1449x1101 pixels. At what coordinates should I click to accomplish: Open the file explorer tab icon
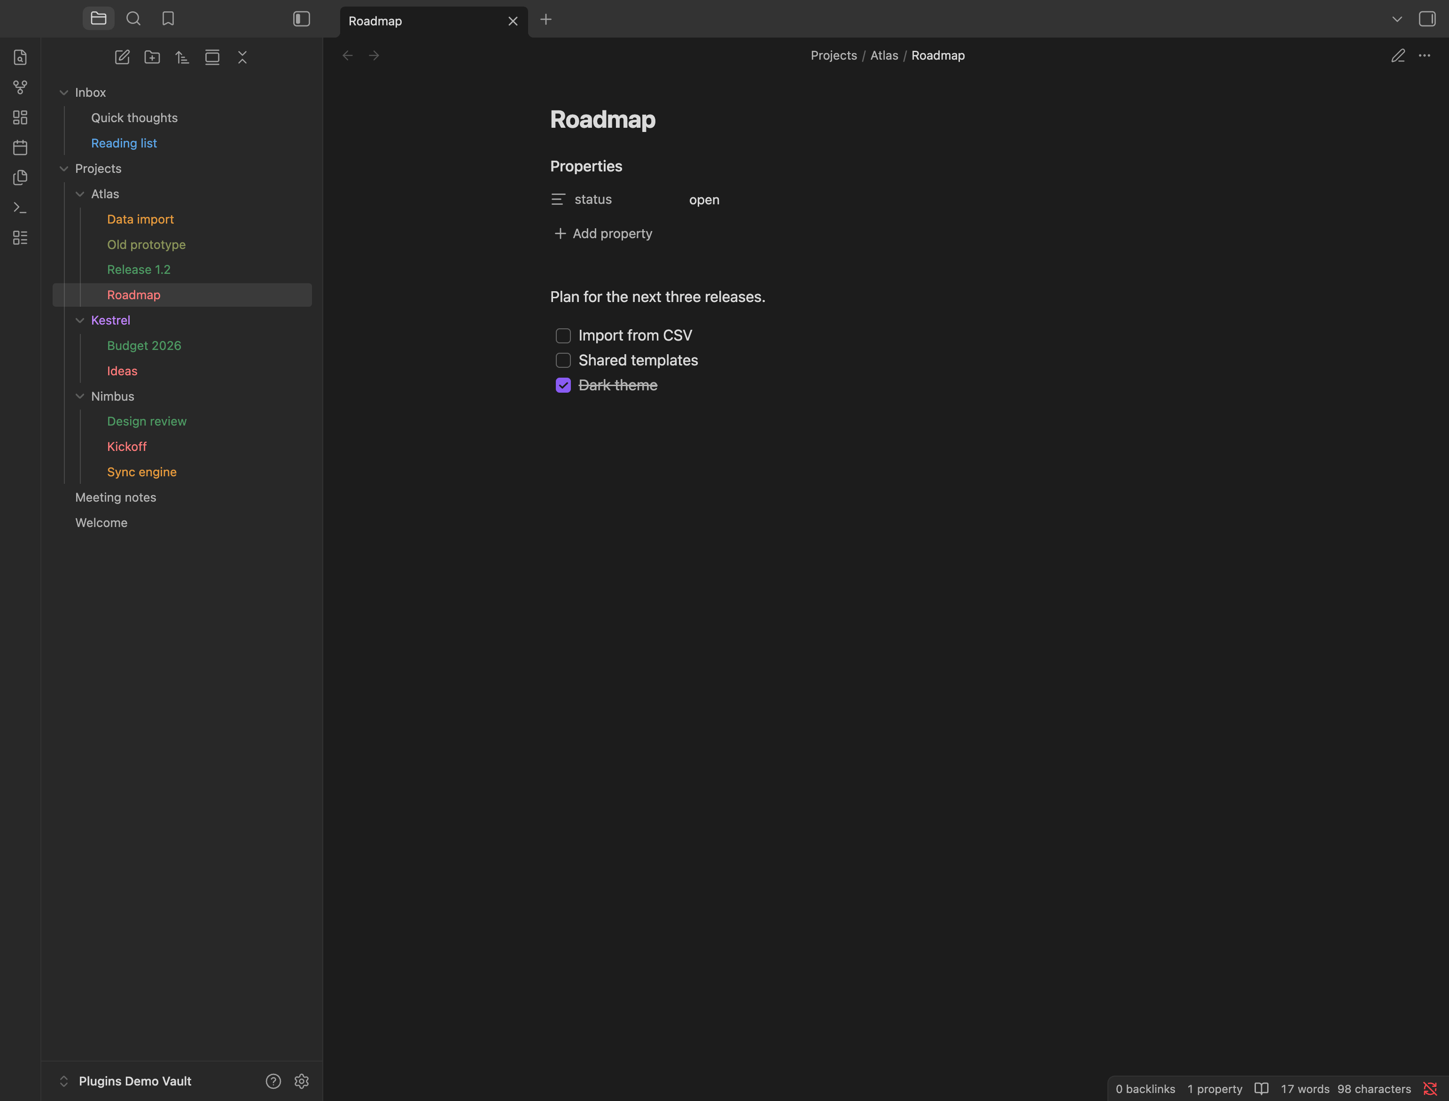(98, 18)
